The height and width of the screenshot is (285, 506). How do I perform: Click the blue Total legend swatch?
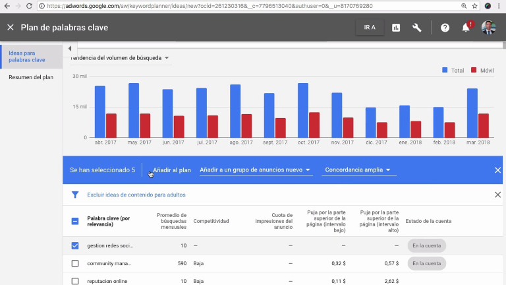(x=445, y=70)
